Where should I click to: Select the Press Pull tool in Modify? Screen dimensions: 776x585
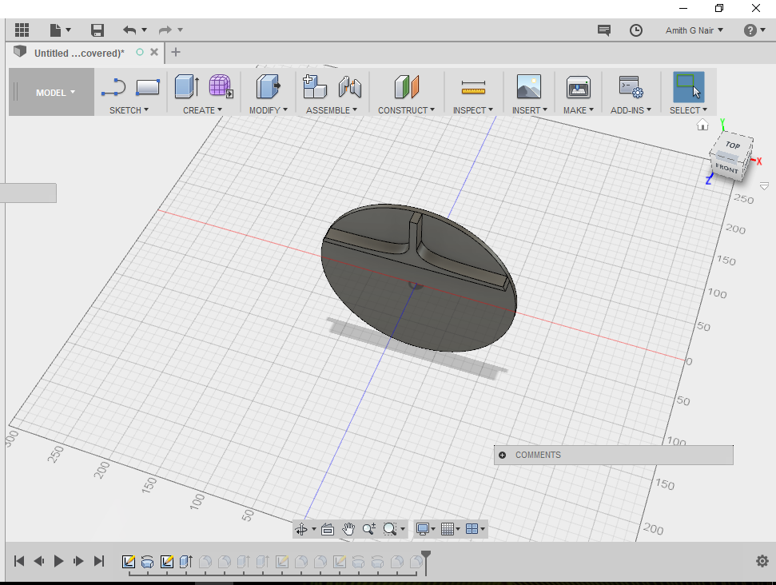[x=268, y=86]
